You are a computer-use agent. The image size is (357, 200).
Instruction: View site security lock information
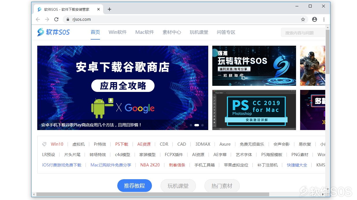[68, 19]
